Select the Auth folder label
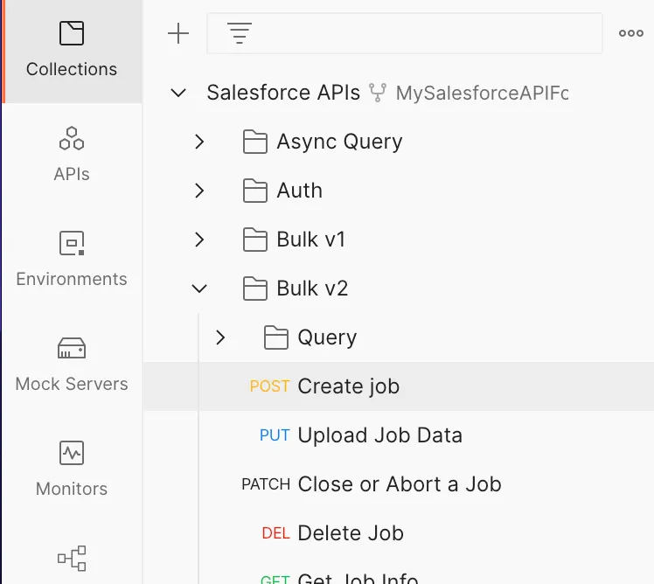654x584 pixels. (x=300, y=191)
